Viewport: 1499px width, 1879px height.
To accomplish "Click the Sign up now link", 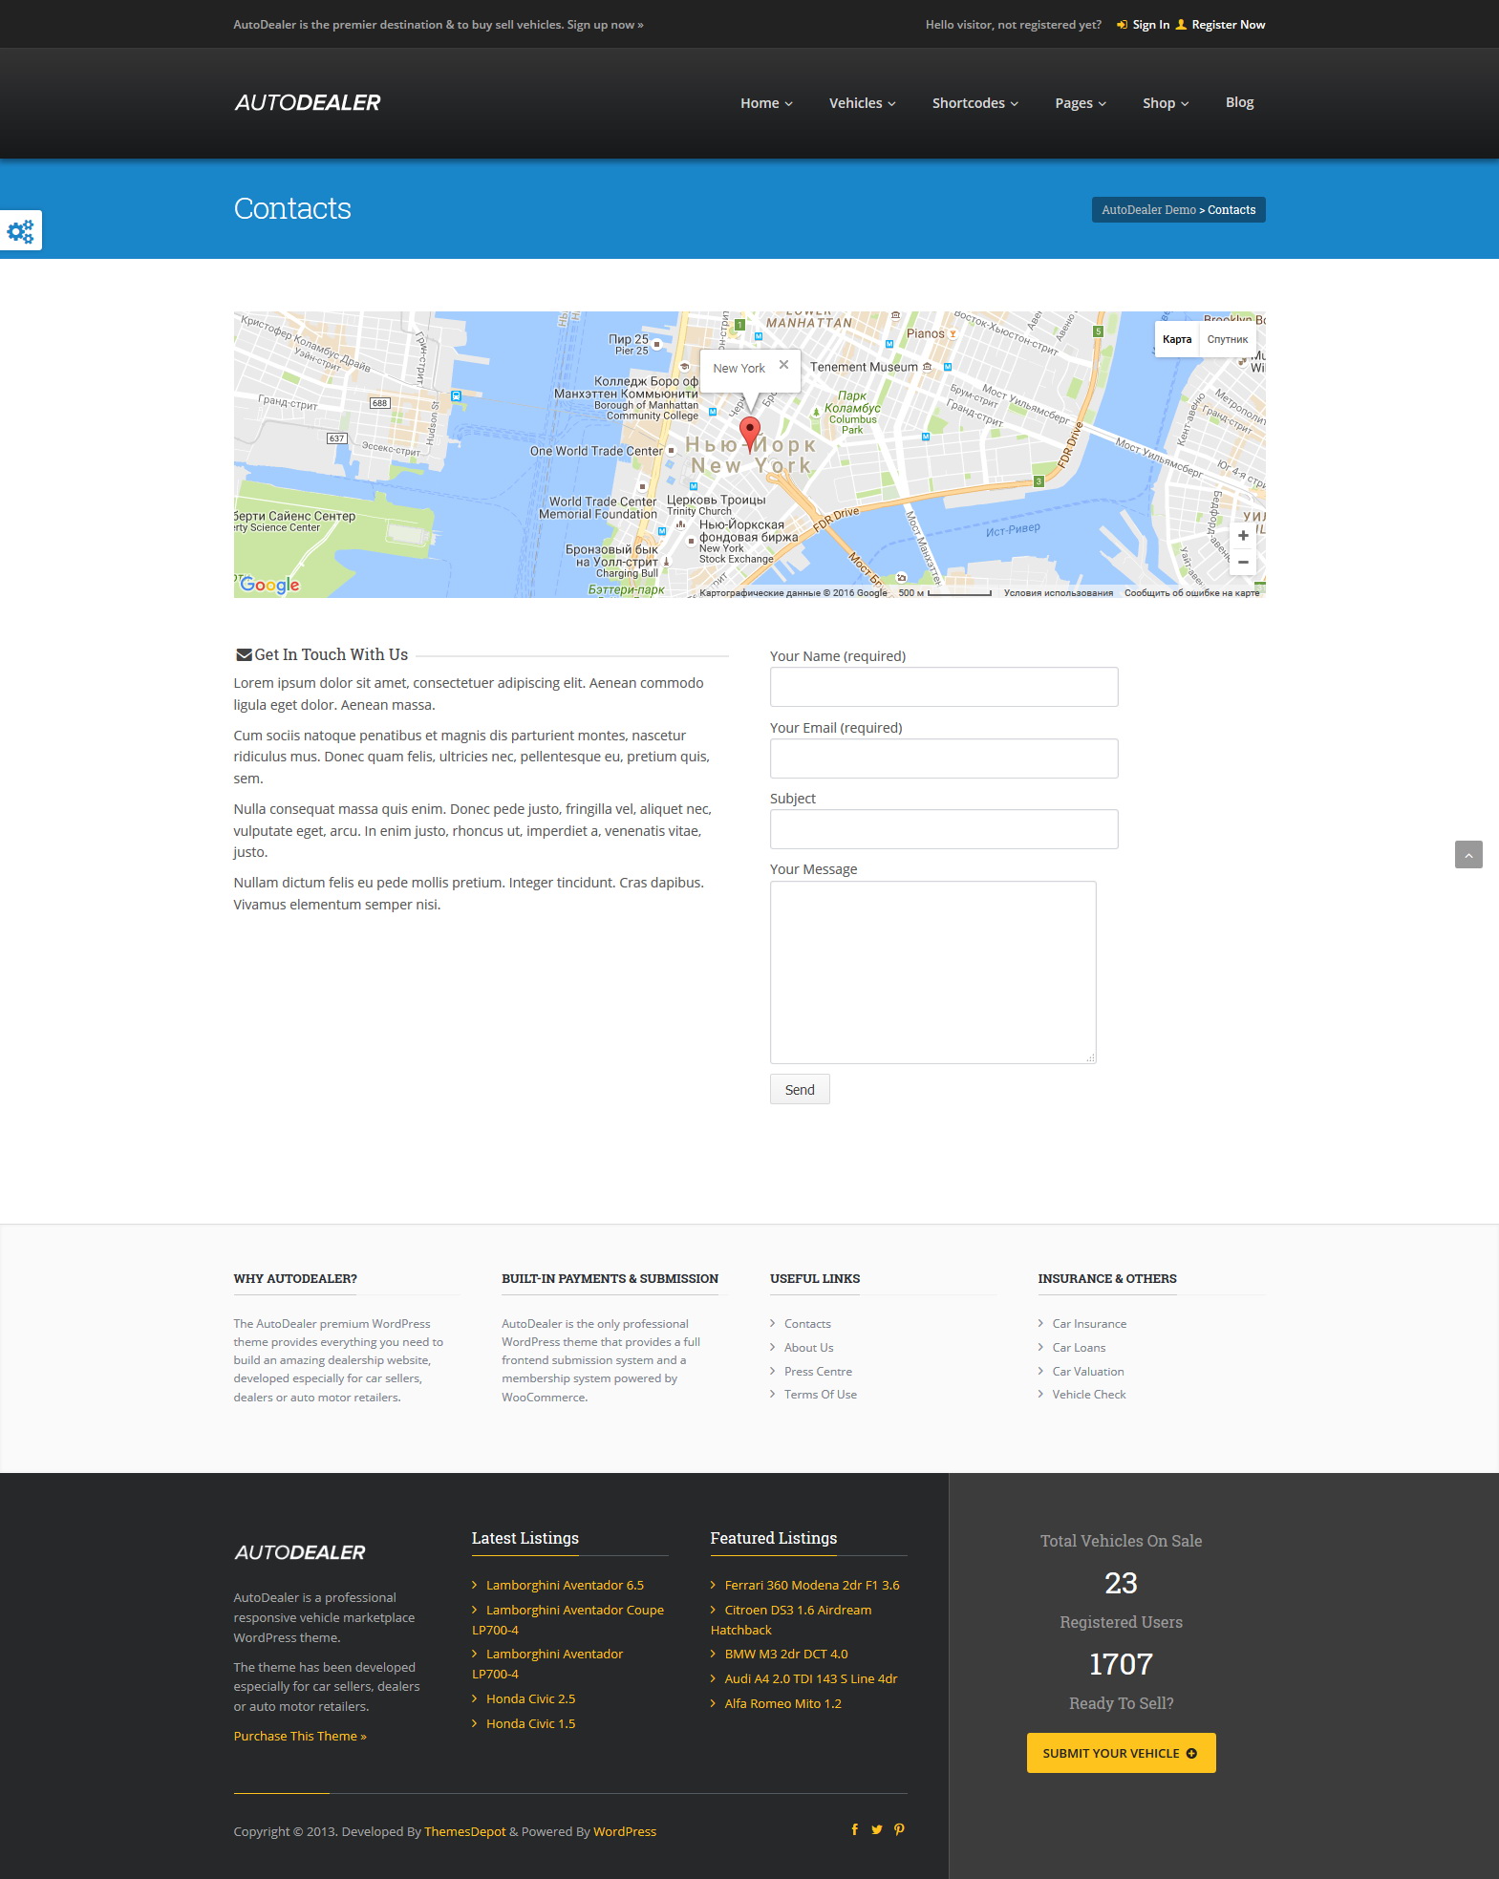I will click(x=605, y=25).
